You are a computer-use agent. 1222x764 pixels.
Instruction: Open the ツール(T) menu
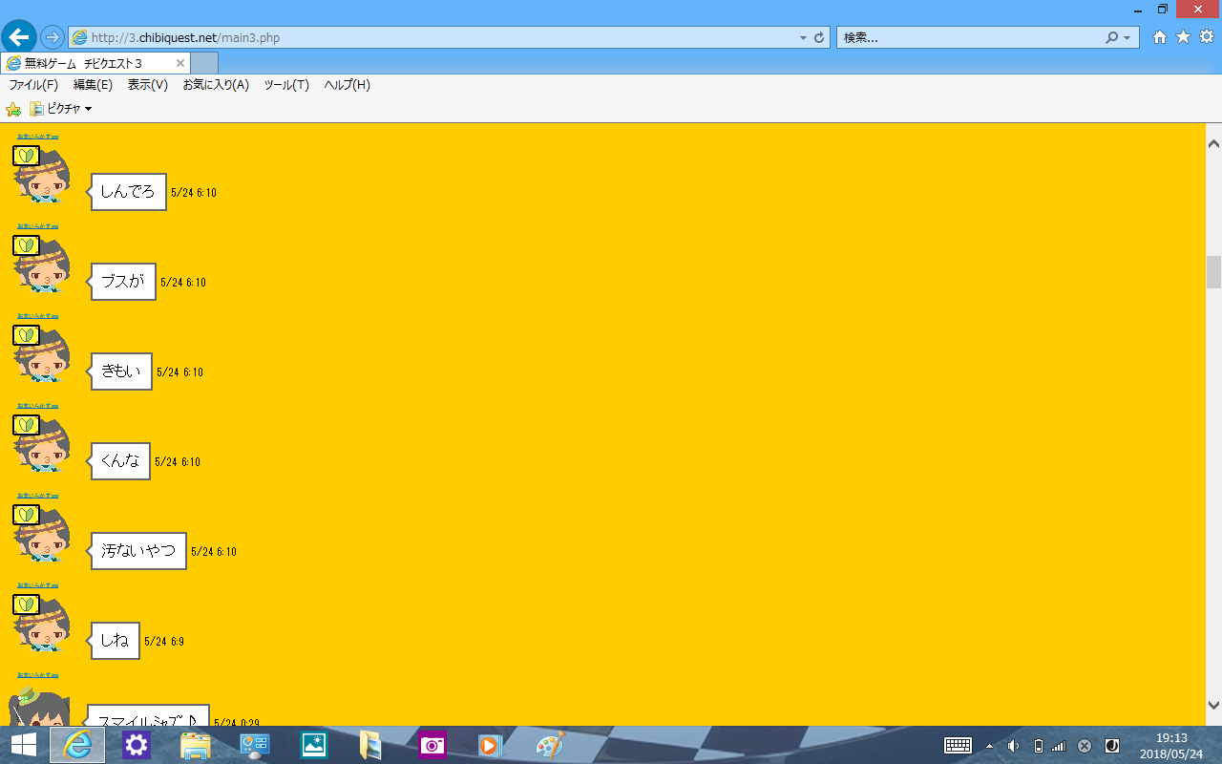[x=286, y=85]
